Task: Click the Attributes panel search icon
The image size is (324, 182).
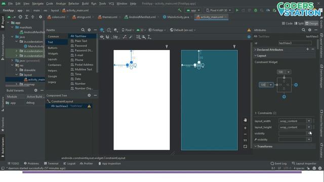Action: pyautogui.click(x=303, y=30)
